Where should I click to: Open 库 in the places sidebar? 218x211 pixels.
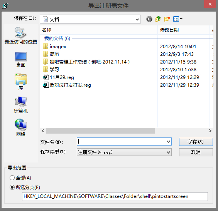point(21,82)
